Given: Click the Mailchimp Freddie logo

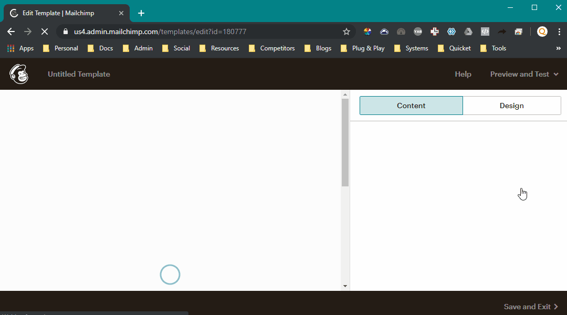Looking at the screenshot, I should tap(19, 74).
